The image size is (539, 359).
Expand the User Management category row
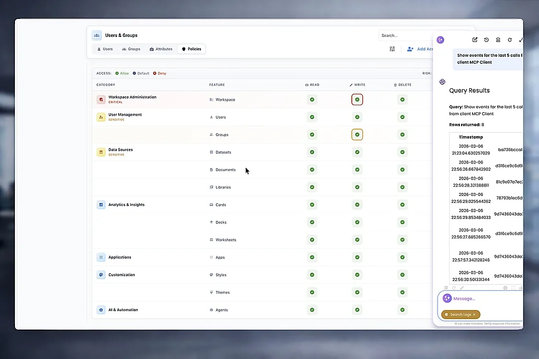point(125,115)
